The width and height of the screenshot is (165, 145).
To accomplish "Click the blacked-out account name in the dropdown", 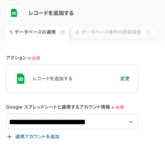I will tap(47, 122).
